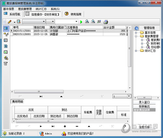This screenshot has height=138, width=163.
Task: Click the 填报日期 column header
Action: coord(41,27)
